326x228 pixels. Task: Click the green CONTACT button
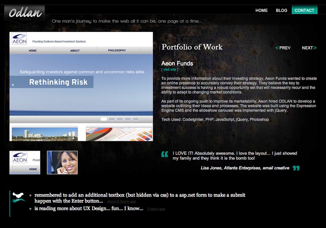(x=305, y=10)
